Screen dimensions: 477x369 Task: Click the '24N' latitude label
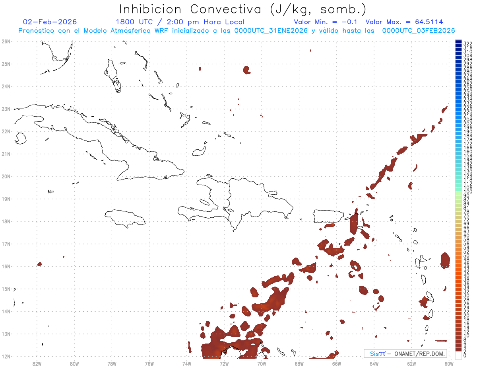point(6,86)
